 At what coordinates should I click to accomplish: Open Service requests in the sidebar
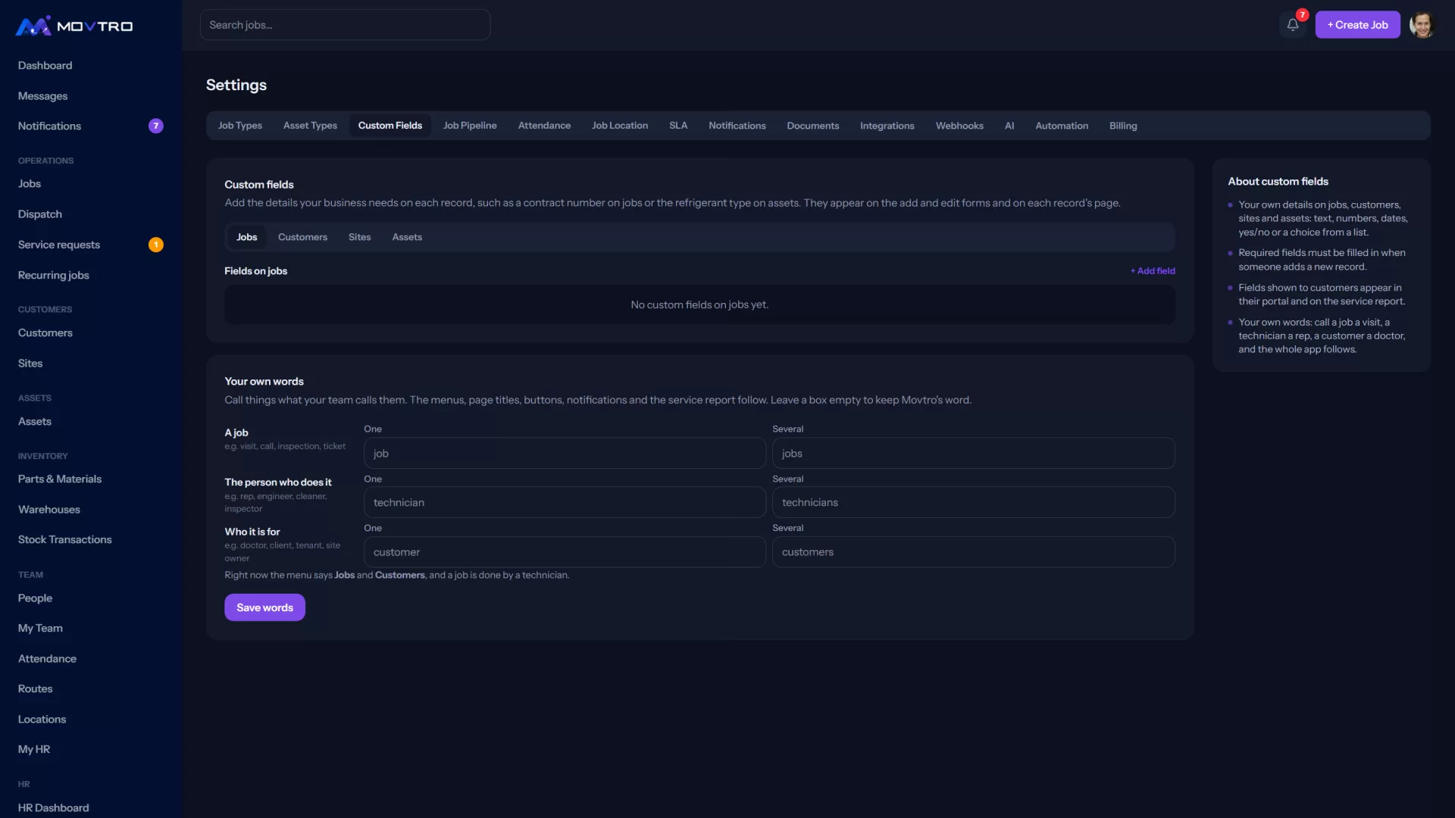[x=91, y=245]
